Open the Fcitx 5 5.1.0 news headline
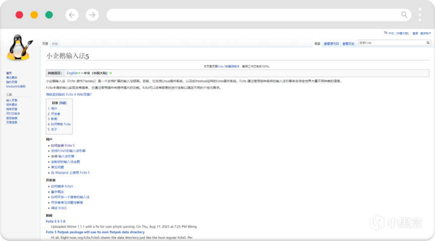This screenshot has width=435, height=241. tap(55, 221)
